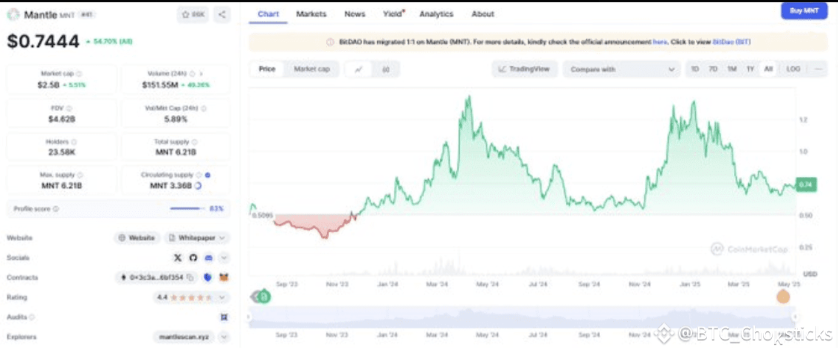The width and height of the screenshot is (838, 350).
Task: Follow the announcement 'here' link
Action: click(660, 42)
